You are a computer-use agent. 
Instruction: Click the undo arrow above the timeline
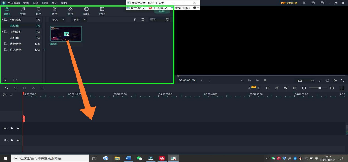coord(6,88)
